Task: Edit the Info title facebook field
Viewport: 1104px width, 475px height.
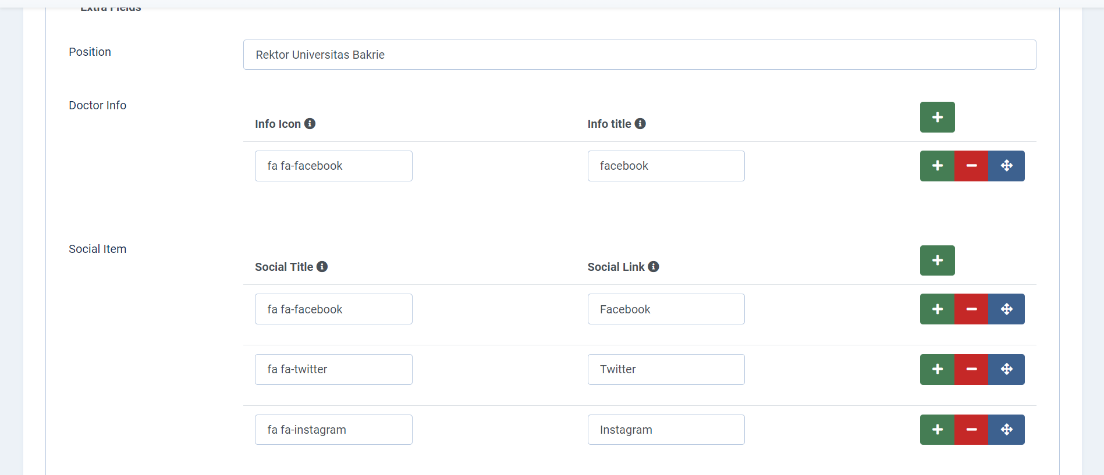Action: coord(666,166)
